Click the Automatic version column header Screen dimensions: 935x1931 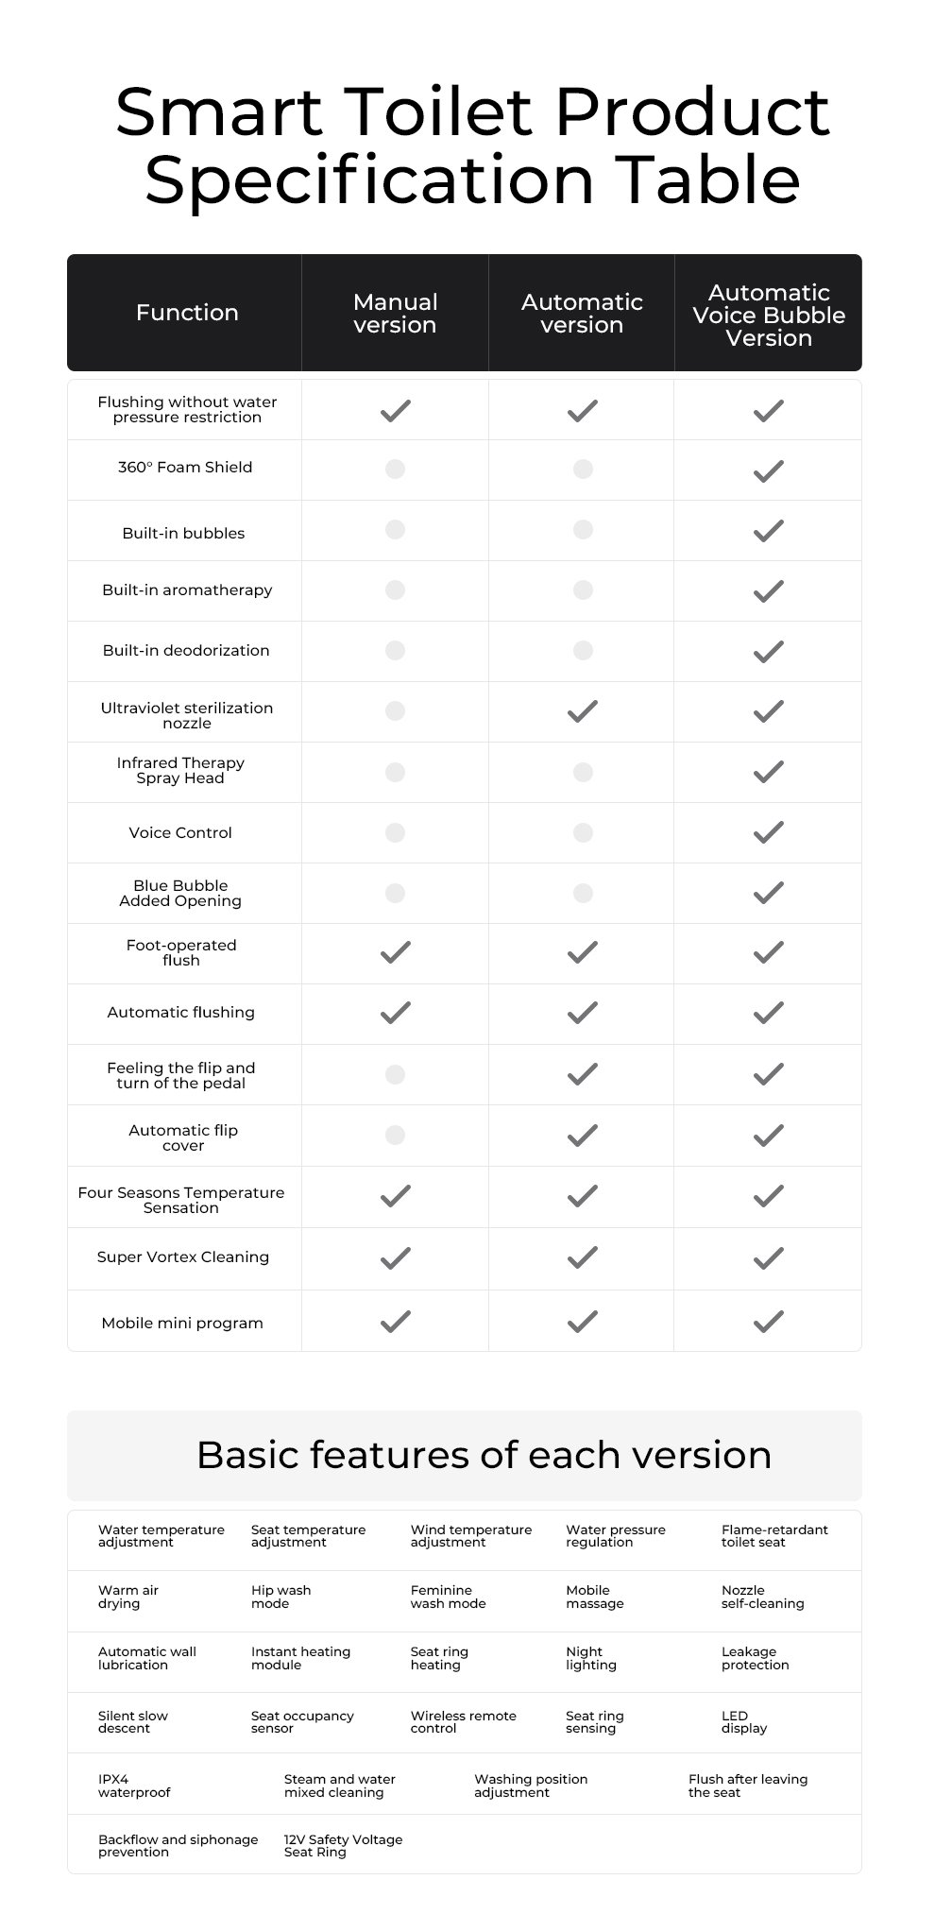[582, 314]
